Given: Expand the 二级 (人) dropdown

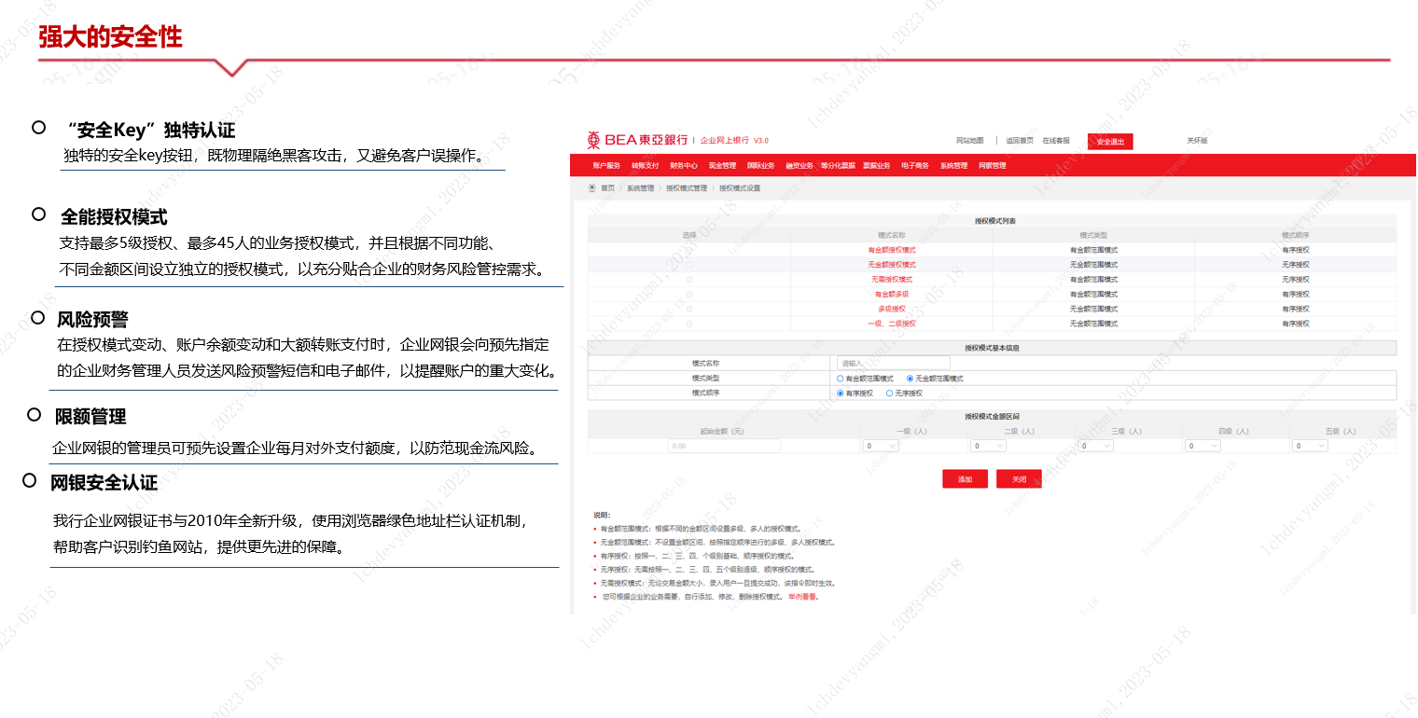Looking at the screenshot, I should (988, 446).
